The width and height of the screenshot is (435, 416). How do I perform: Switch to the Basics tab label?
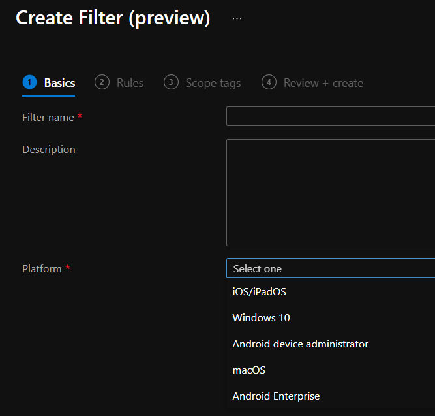pyautogui.click(x=59, y=83)
